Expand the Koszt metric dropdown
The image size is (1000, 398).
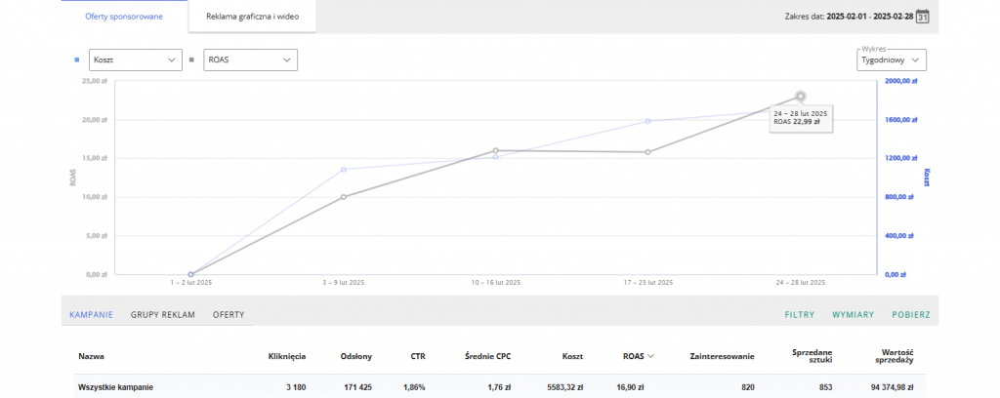(x=135, y=60)
